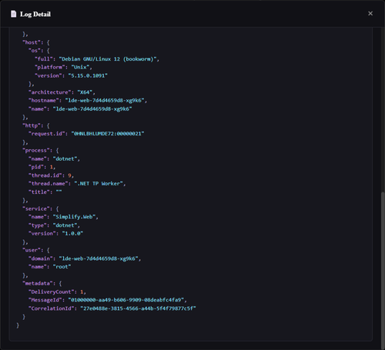This screenshot has width=385, height=350.
Task: Click the Simplify.Web service name value
Action: point(75,217)
